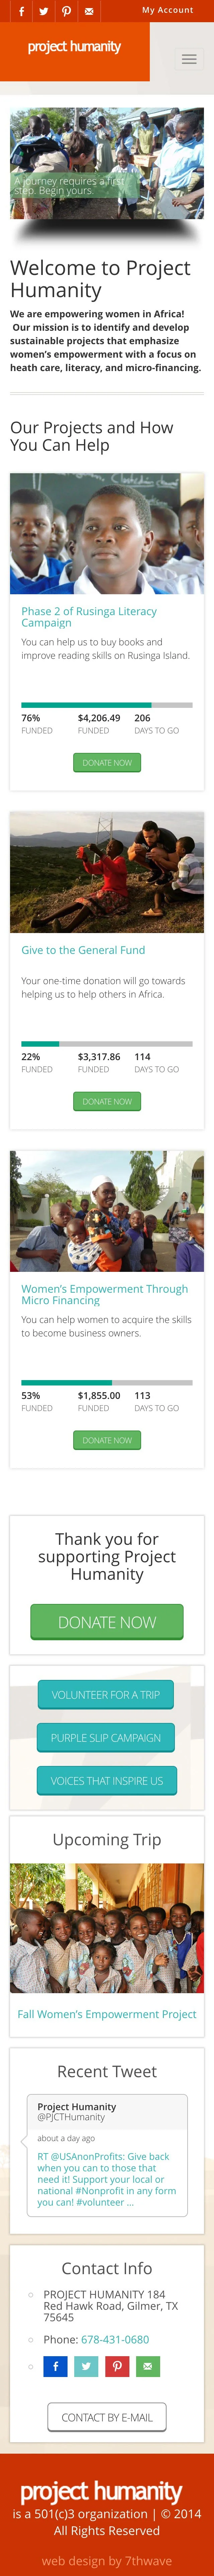Expand the hamburger navigation menu
Screen dimensions: 214x2576
coord(188,60)
